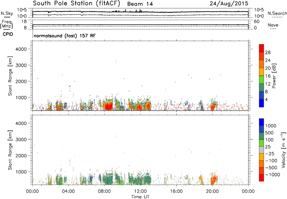Click the date '24/Aug/2015'
Viewport: 287px width, 199px height.
tap(229, 4)
